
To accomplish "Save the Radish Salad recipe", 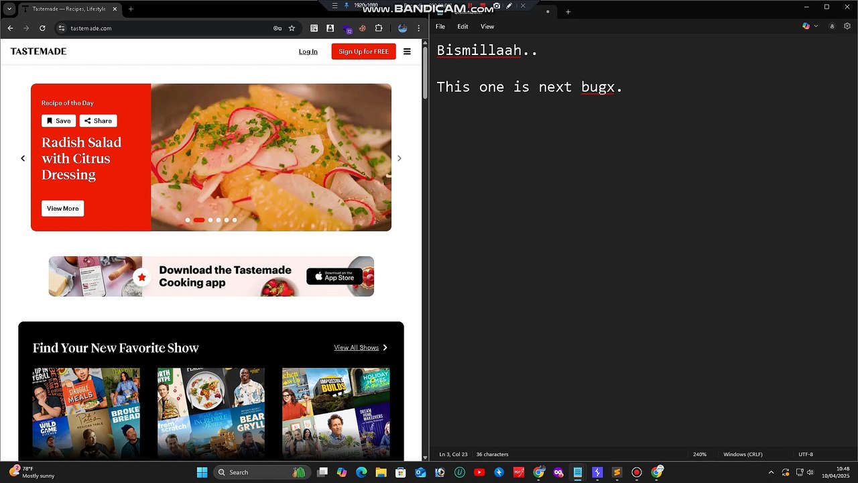I will 58,121.
